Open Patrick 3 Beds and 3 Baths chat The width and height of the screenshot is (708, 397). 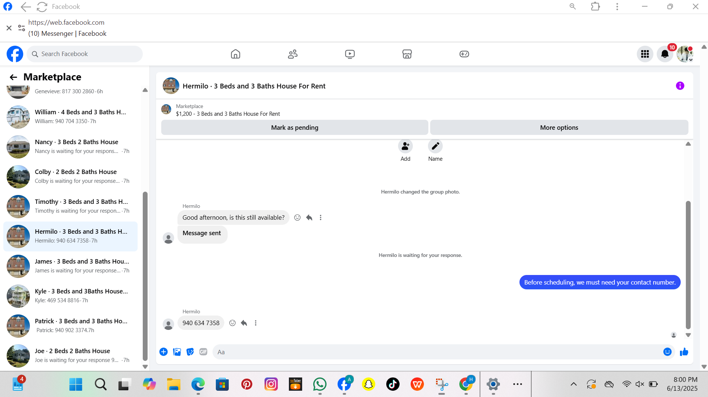coord(71,325)
